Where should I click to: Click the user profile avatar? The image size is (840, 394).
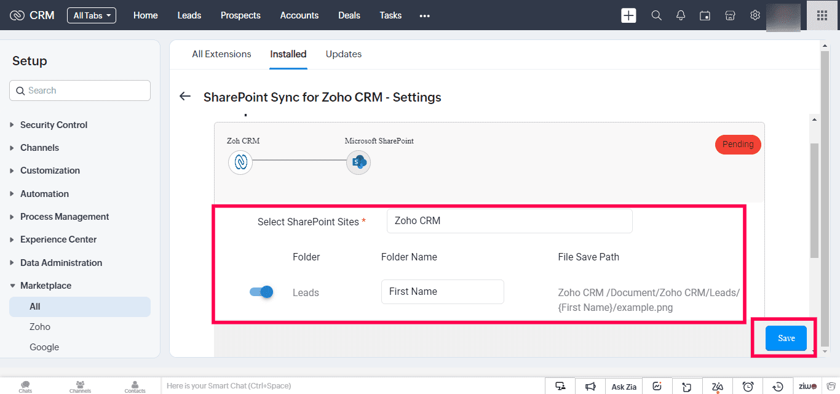pyautogui.click(x=783, y=17)
